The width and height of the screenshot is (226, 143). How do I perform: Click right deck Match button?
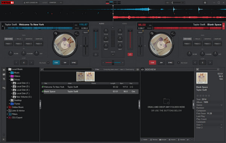[140, 32]
